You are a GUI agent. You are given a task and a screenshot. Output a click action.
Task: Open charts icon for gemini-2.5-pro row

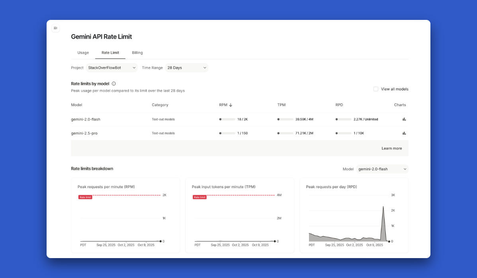coord(404,133)
